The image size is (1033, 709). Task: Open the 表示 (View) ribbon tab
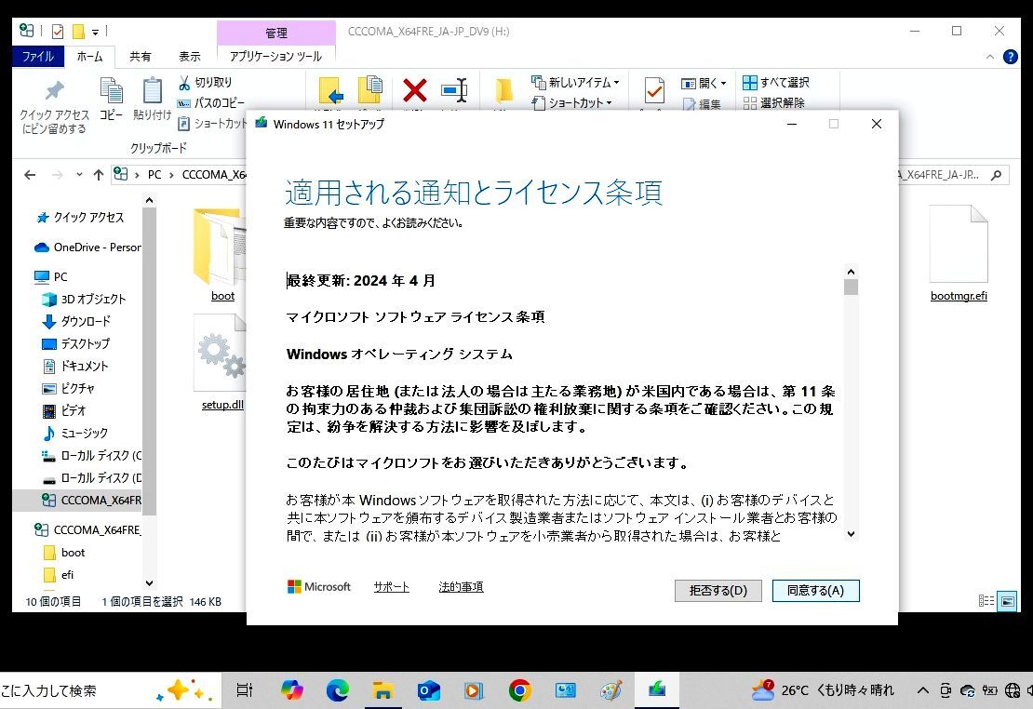point(190,57)
